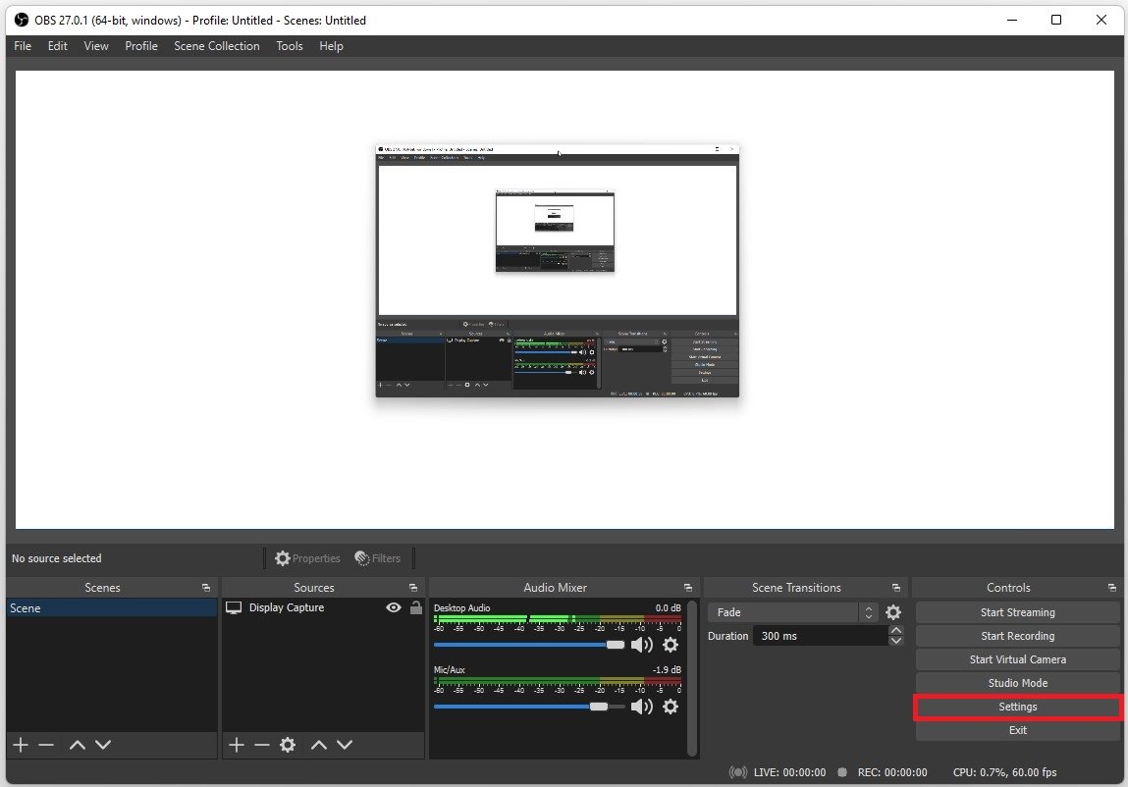Open Mic/Aux audio settings gear
The image size is (1128, 787).
click(x=671, y=707)
